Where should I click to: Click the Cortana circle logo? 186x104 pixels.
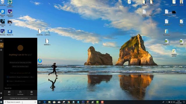click(20, 48)
